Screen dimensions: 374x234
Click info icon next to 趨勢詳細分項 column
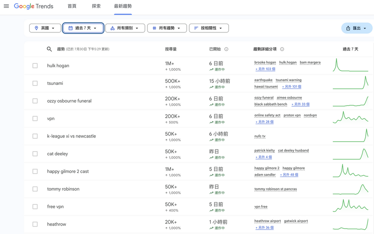coord(282,49)
